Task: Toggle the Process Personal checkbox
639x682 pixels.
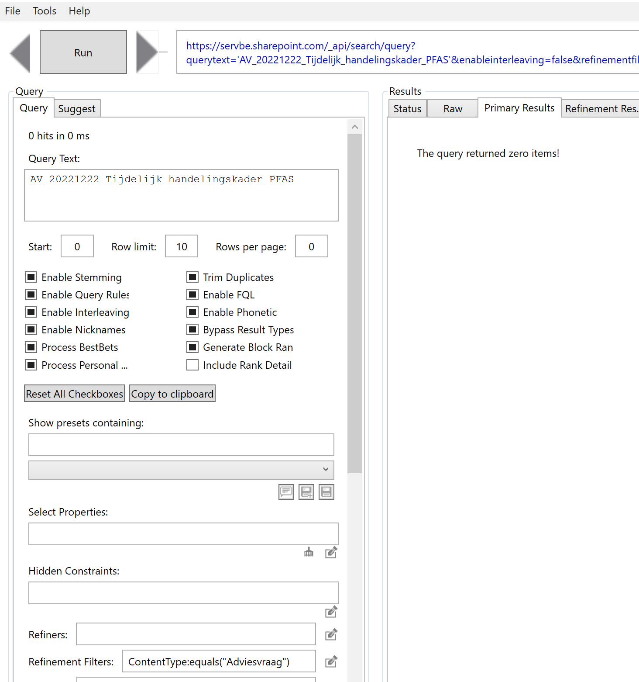Action: (x=31, y=365)
